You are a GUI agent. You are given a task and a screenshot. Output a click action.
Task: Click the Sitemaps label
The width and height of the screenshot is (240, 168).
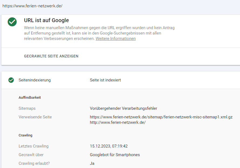(x=27, y=108)
